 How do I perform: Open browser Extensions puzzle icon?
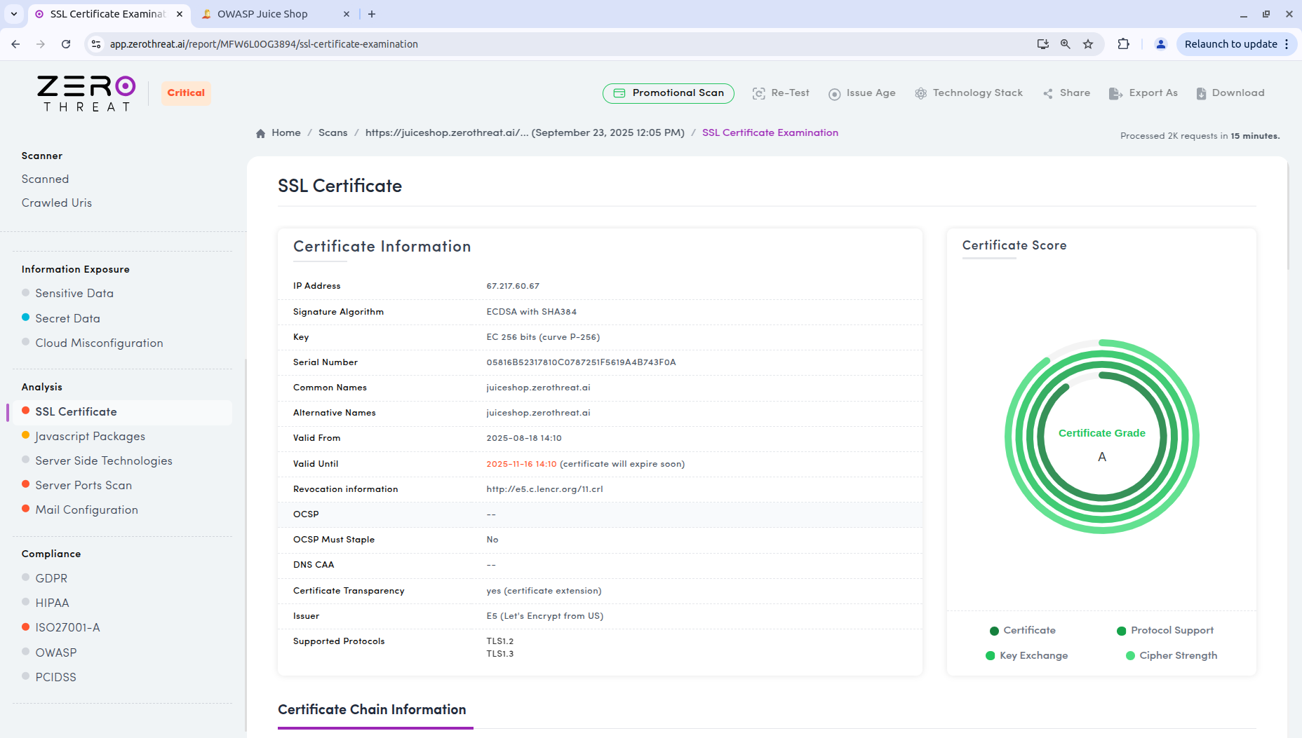pos(1123,44)
